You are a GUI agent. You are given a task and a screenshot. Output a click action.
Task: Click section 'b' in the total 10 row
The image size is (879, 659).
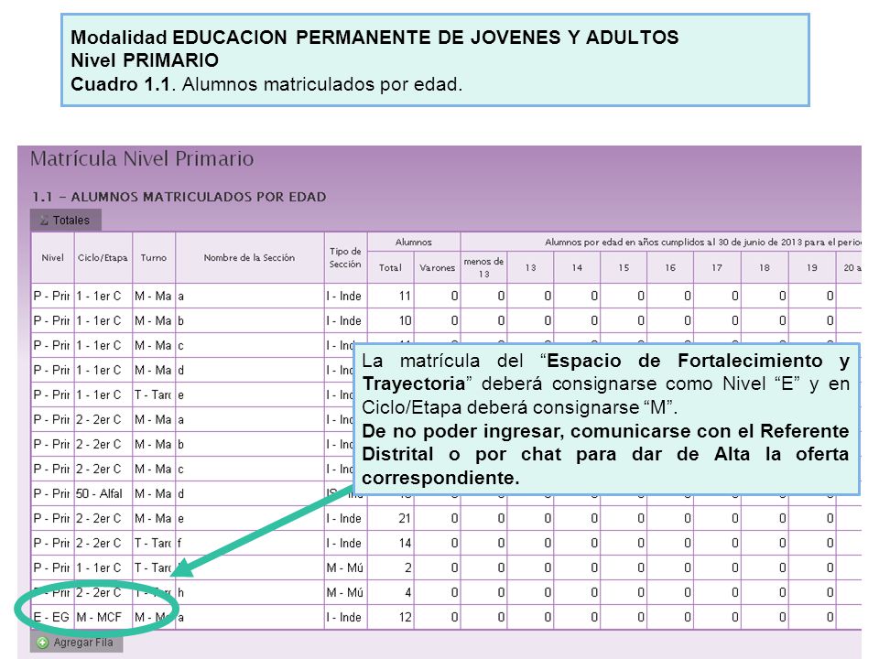pyautogui.click(x=249, y=320)
